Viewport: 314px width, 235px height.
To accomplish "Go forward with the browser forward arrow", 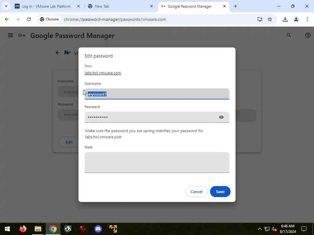I will tap(18, 19).
